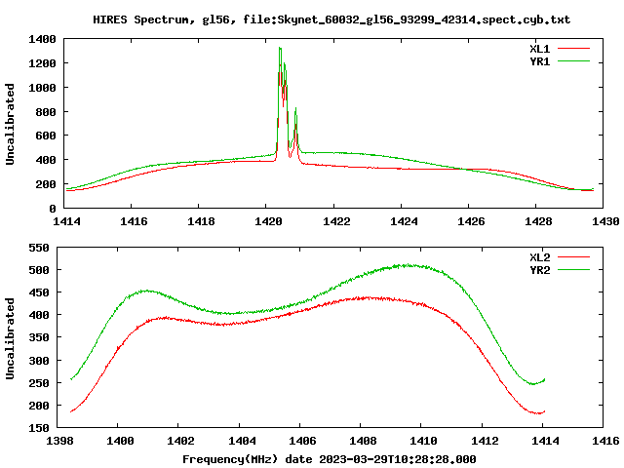Click the 1402 x-axis tick label
The width and height of the screenshot is (624, 468).
tap(180, 441)
